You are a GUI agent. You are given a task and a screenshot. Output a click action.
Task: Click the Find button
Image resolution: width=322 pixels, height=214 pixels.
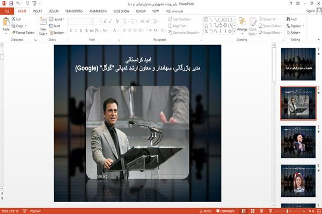click(x=291, y=19)
